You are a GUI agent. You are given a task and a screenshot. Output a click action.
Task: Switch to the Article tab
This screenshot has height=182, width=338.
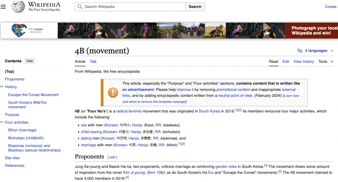click(80, 61)
